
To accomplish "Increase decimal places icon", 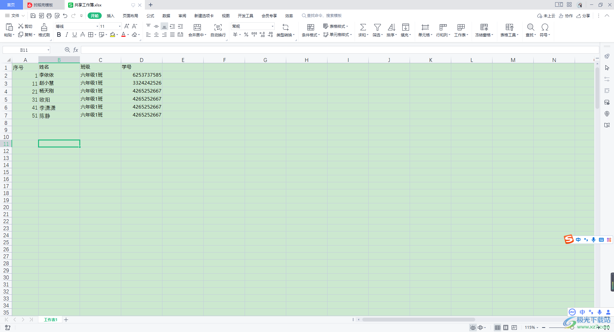I will pyautogui.click(x=262, y=34).
